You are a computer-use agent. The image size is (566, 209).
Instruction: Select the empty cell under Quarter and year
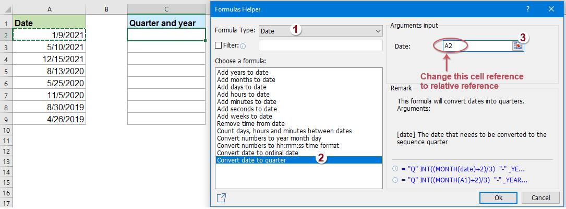coord(166,34)
